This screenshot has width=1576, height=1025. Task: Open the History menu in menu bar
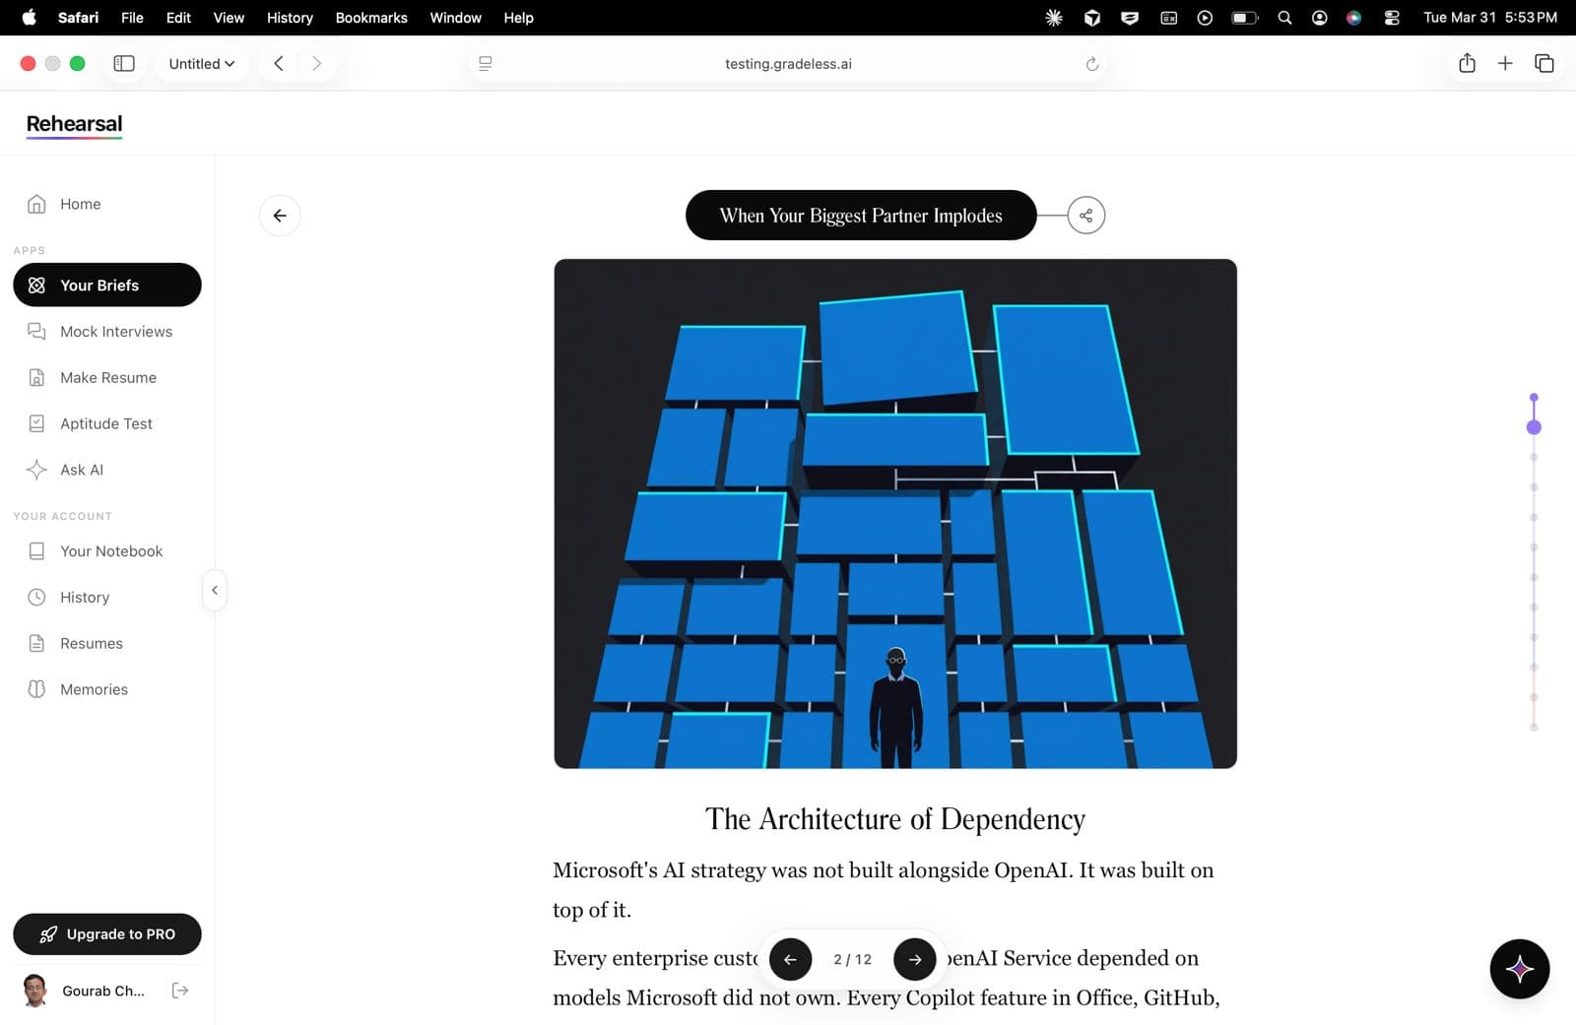[290, 18]
